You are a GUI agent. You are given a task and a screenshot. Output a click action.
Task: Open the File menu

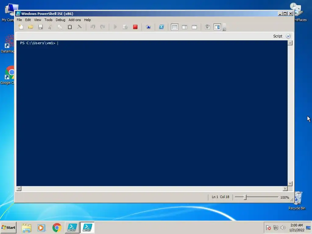[19, 20]
